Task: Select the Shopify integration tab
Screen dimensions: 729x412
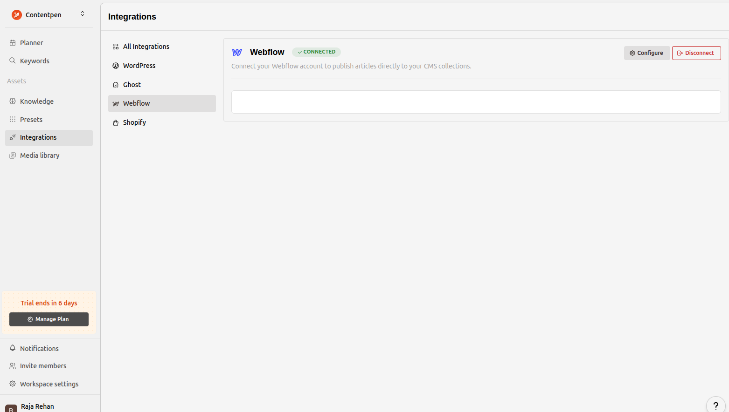Action: 134,122
